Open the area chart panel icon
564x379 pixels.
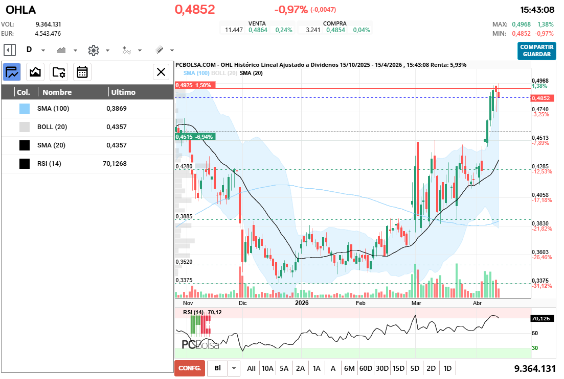(x=35, y=72)
